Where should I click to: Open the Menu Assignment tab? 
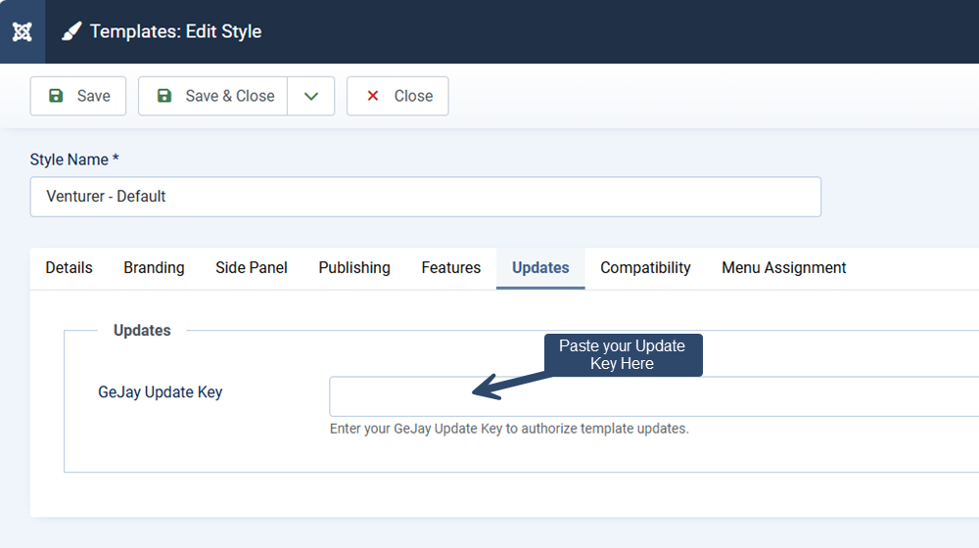click(x=783, y=268)
